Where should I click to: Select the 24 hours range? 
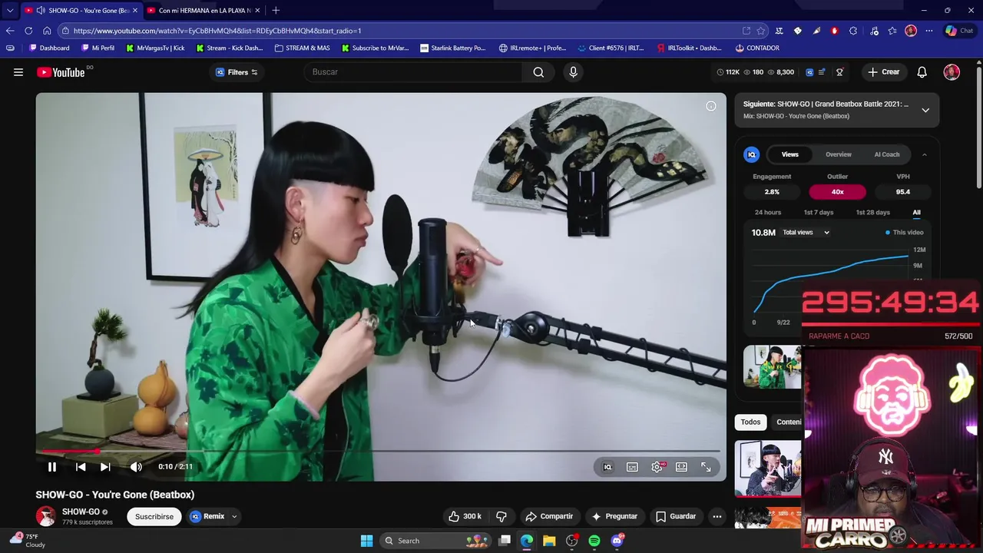tap(768, 213)
